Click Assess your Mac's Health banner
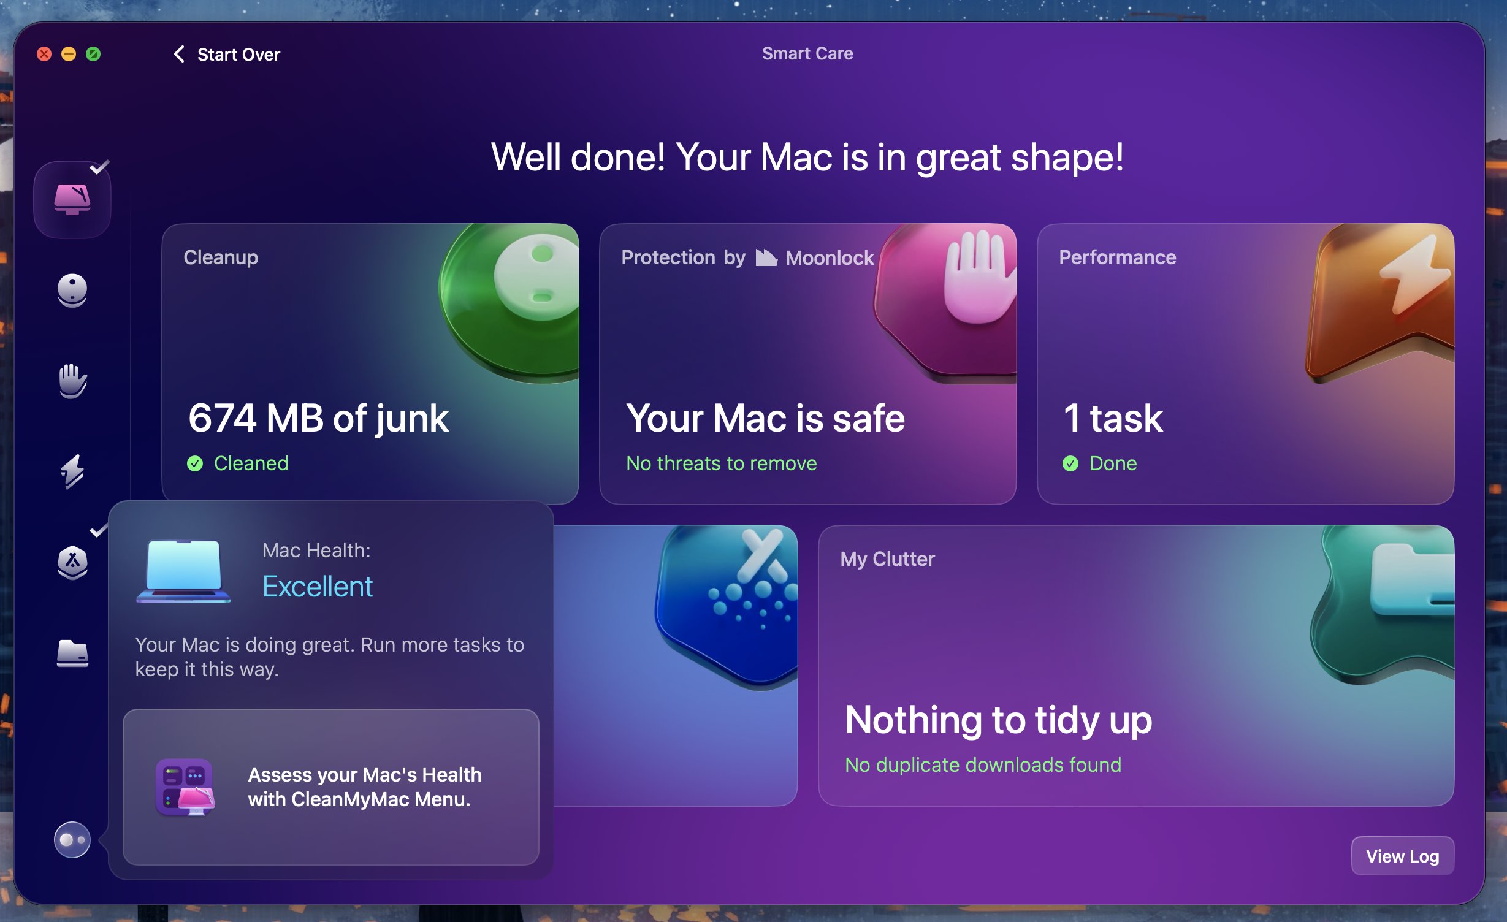1507x922 pixels. (331, 787)
